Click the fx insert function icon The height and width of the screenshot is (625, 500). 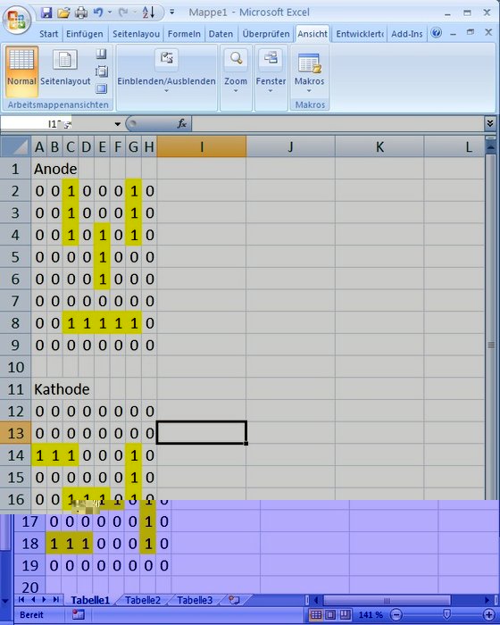pyautogui.click(x=182, y=124)
